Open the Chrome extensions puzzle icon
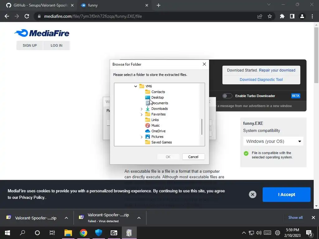Image resolution: width=319 pixels, height=239 pixels. coord(282,16)
